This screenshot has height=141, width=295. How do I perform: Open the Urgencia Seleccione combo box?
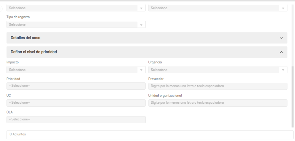pyautogui.click(x=218, y=70)
